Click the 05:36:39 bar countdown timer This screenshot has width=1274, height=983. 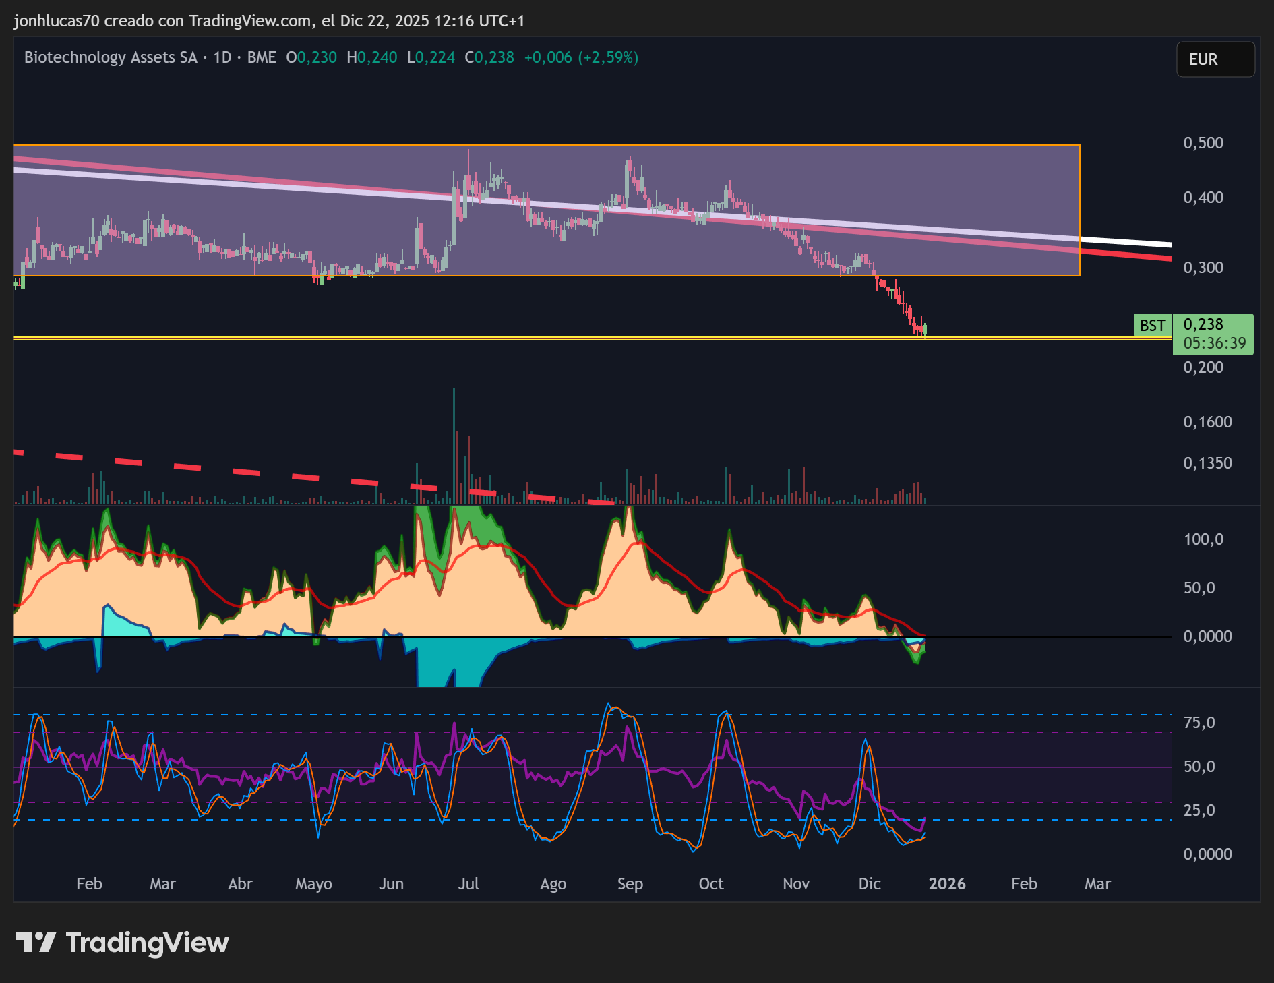1214,343
